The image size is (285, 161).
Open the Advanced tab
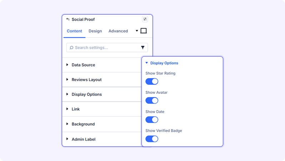[118, 31]
